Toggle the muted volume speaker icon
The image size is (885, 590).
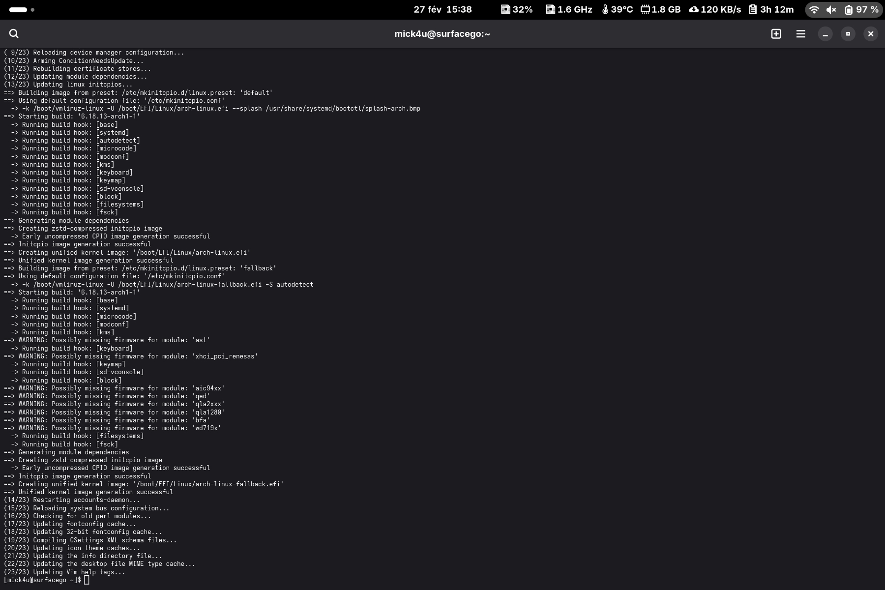coord(831,9)
